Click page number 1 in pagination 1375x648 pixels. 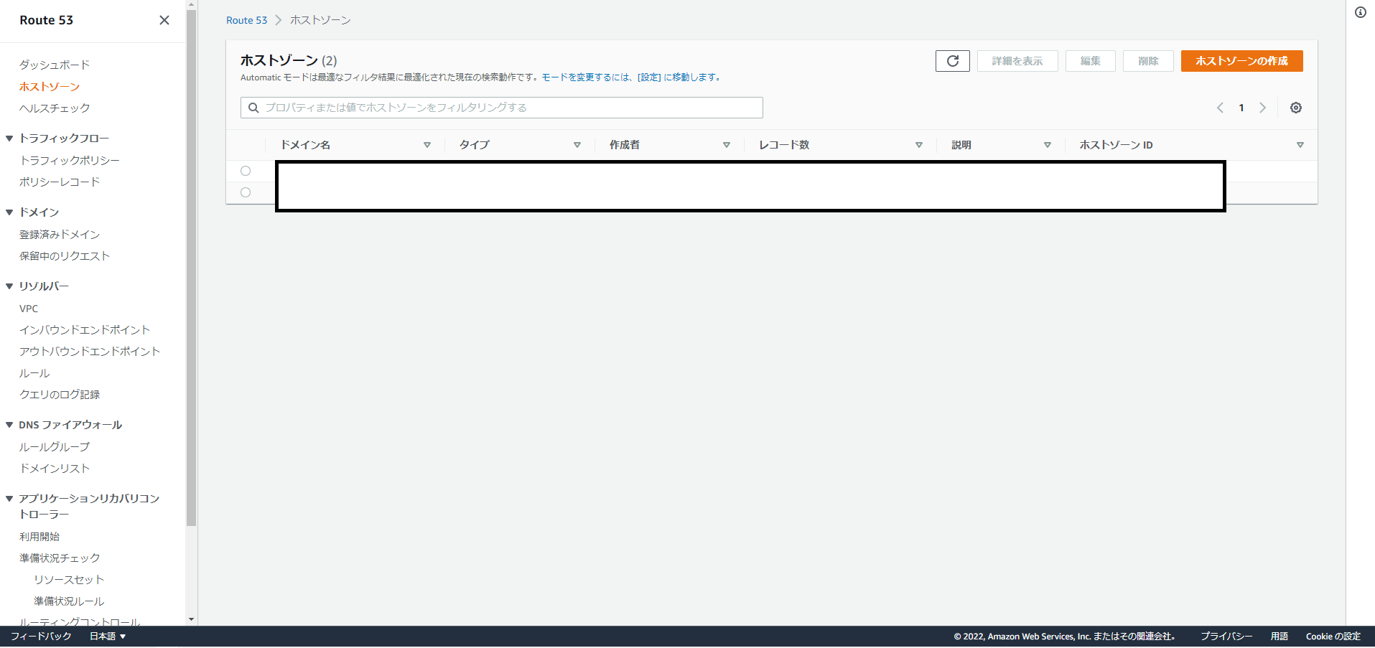pyautogui.click(x=1241, y=108)
